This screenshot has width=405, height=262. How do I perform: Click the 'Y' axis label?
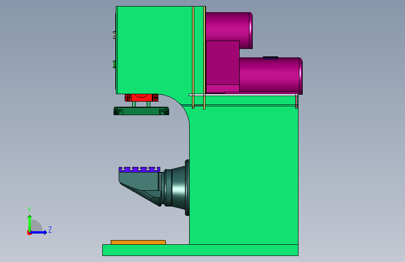pyautogui.click(x=29, y=210)
